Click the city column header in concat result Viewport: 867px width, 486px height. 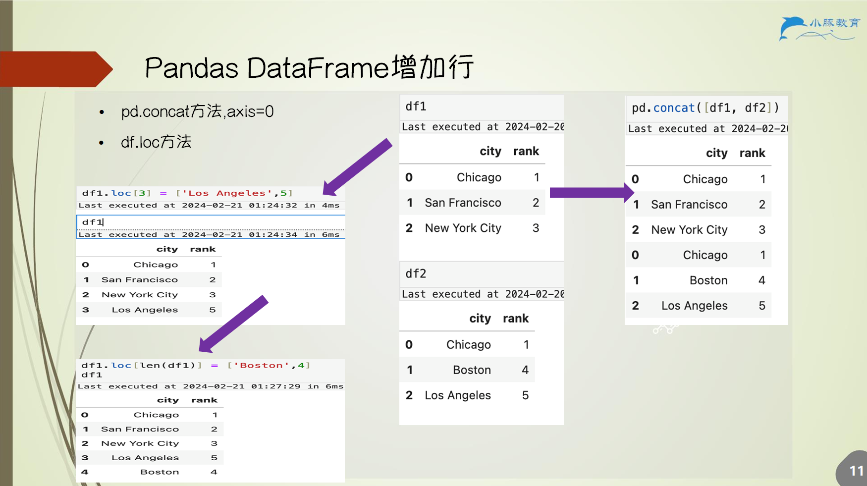pyautogui.click(x=716, y=153)
